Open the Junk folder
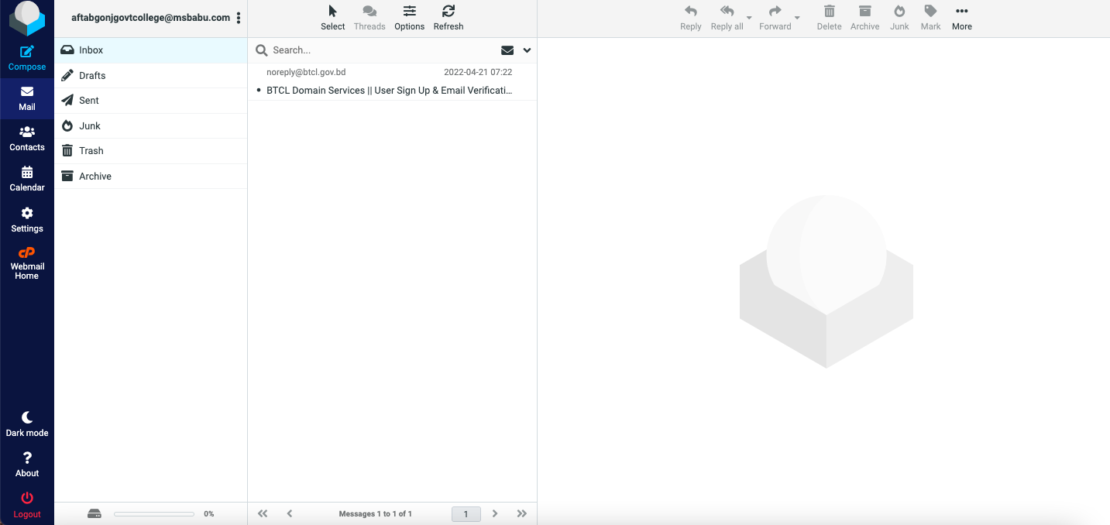Viewport: 1110px width, 525px height. click(151, 125)
